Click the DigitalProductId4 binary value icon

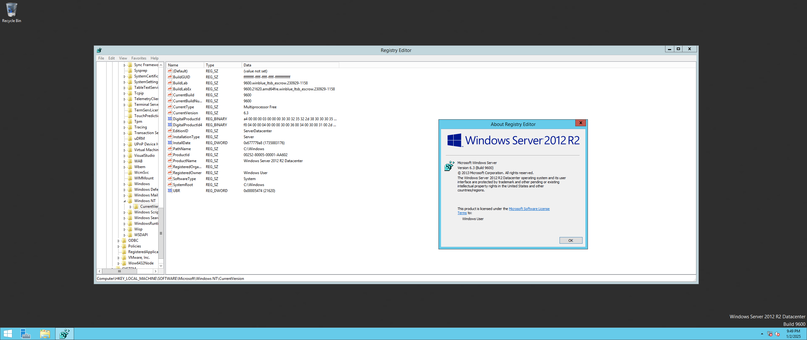170,125
